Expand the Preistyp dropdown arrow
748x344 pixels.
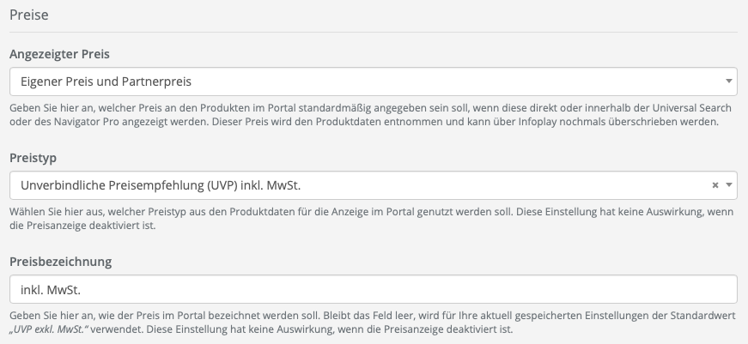[728, 184]
